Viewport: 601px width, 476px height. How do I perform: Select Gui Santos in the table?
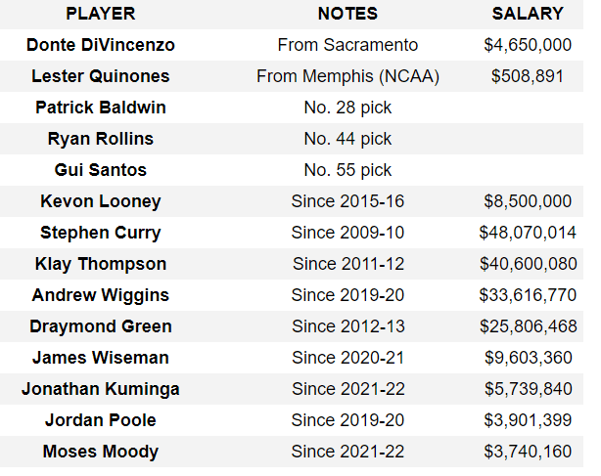click(x=101, y=170)
